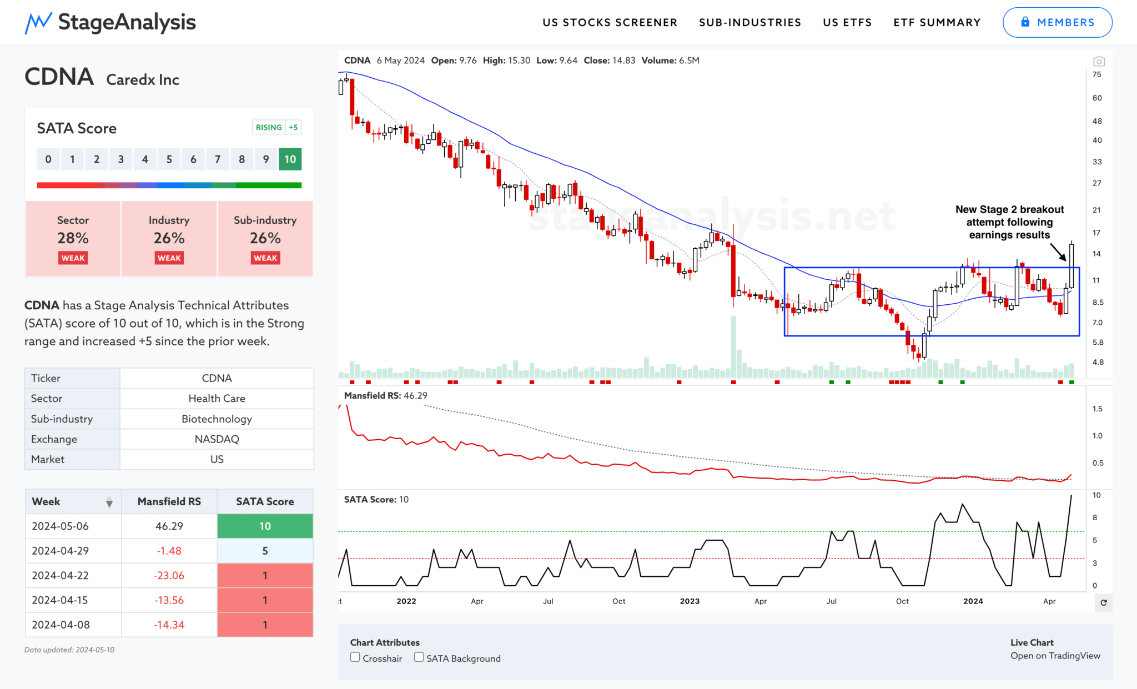Take a chart snapshot with camera icon
1137x689 pixels.
coord(1099,61)
